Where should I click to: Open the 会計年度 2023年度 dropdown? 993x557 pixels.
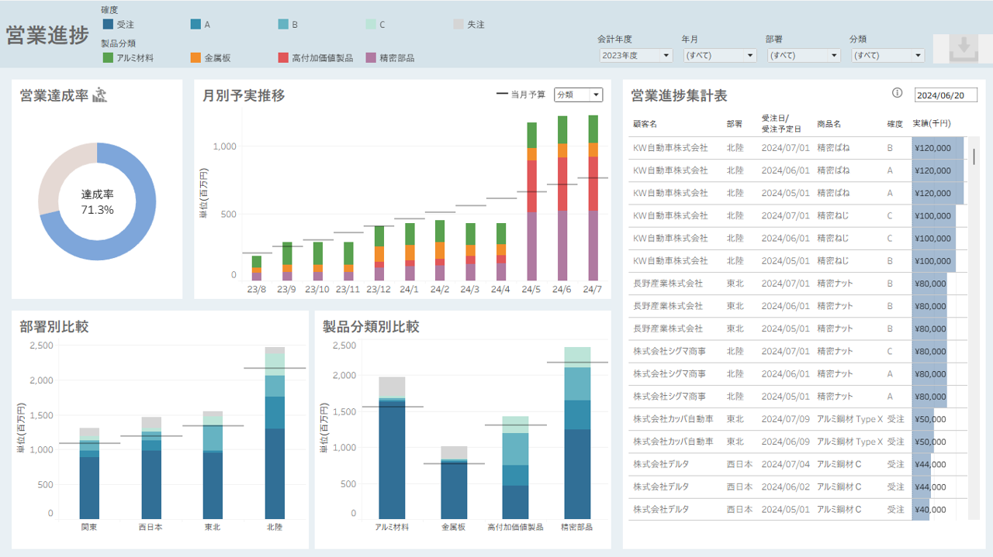pyautogui.click(x=636, y=56)
